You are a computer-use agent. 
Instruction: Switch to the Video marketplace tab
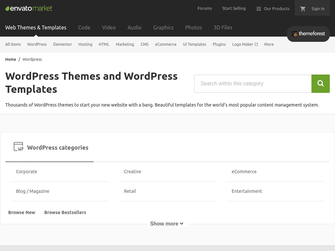point(109,27)
